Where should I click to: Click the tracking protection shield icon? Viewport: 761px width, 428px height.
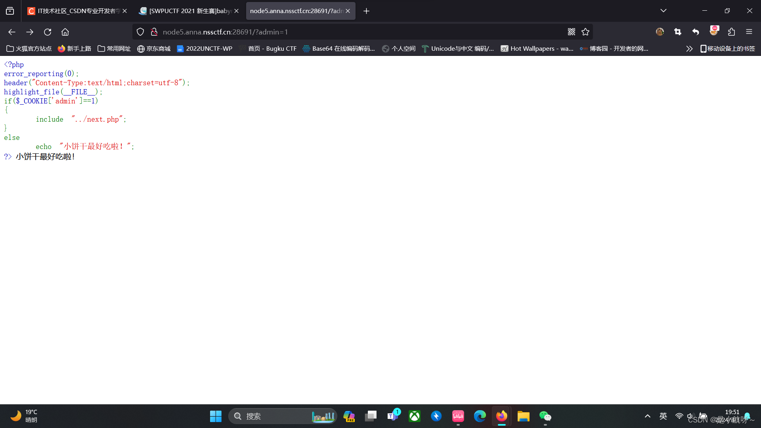140,32
